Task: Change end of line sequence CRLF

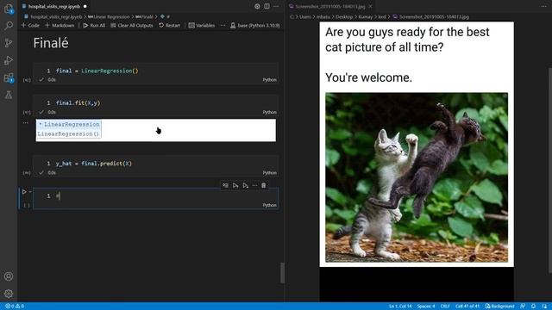Action: tap(445, 307)
